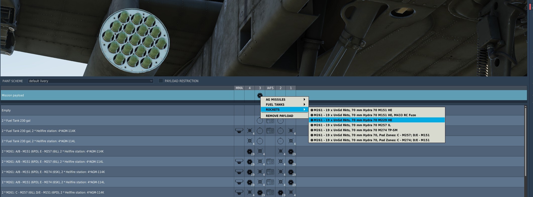Image resolution: width=533 pixels, height=197 pixels.
Task: Enable the Payload Restriction checkbox
Action: coord(161,81)
